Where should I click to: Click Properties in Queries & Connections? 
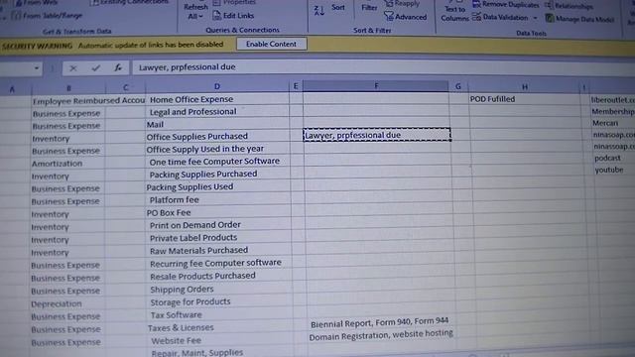pos(234,2)
